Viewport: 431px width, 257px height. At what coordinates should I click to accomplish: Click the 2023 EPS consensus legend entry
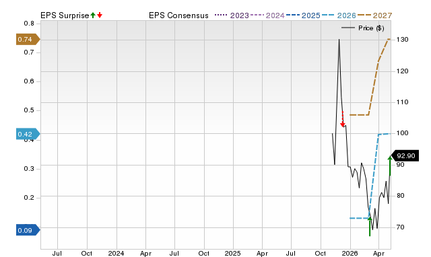pyautogui.click(x=232, y=15)
